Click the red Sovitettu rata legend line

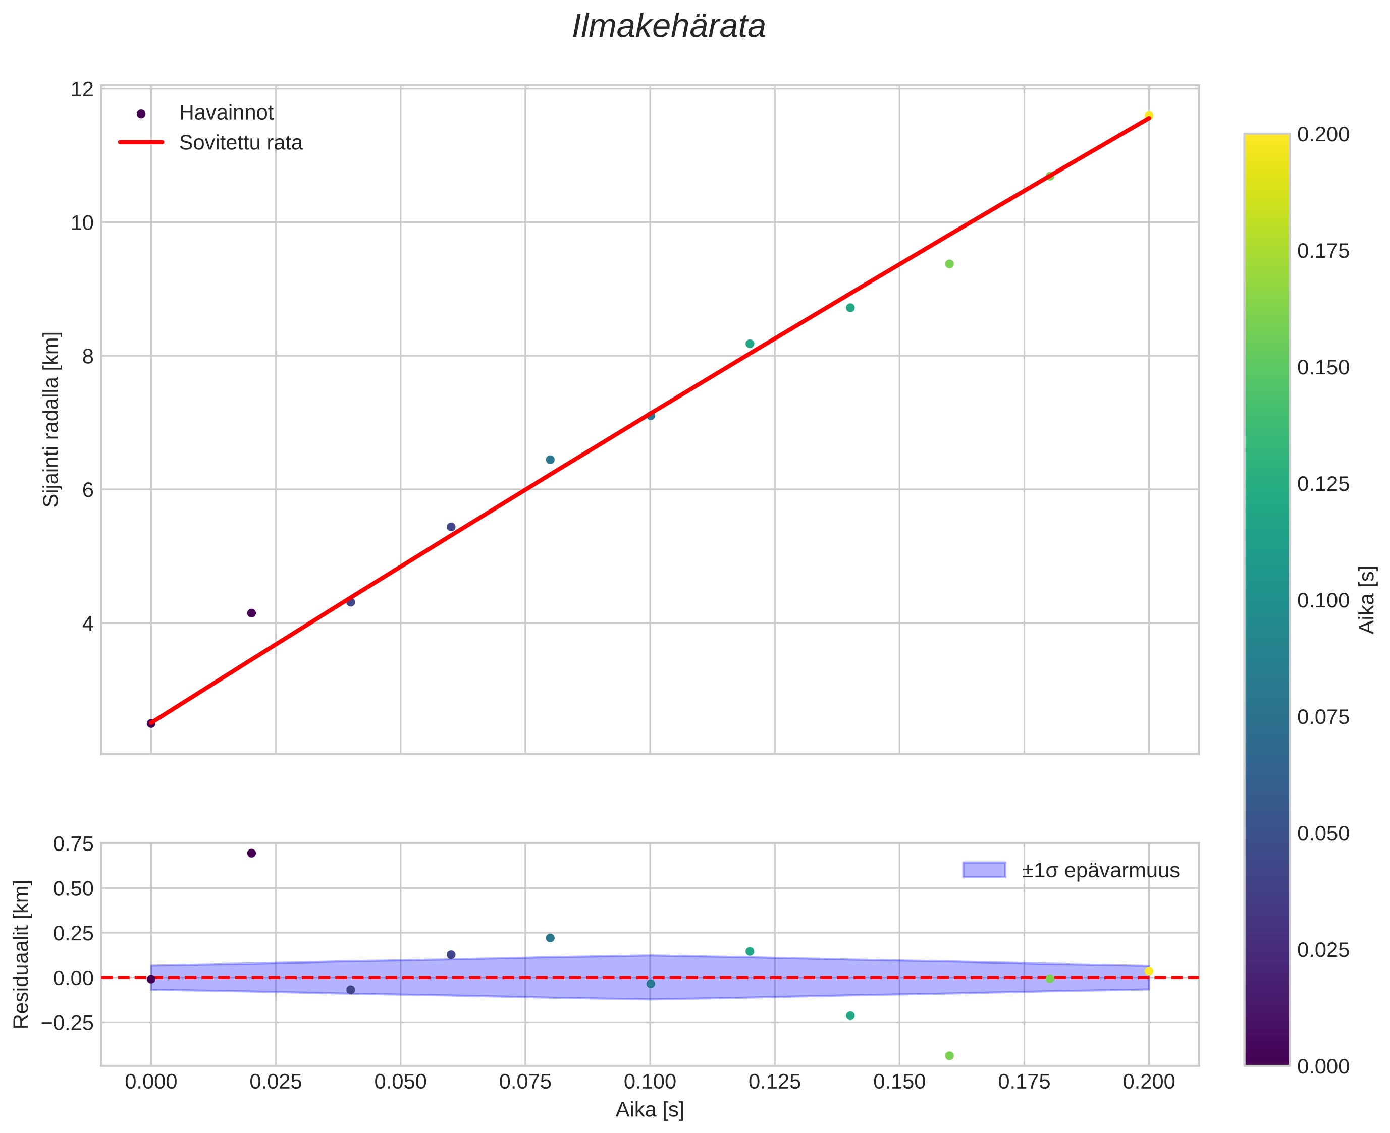(x=141, y=142)
